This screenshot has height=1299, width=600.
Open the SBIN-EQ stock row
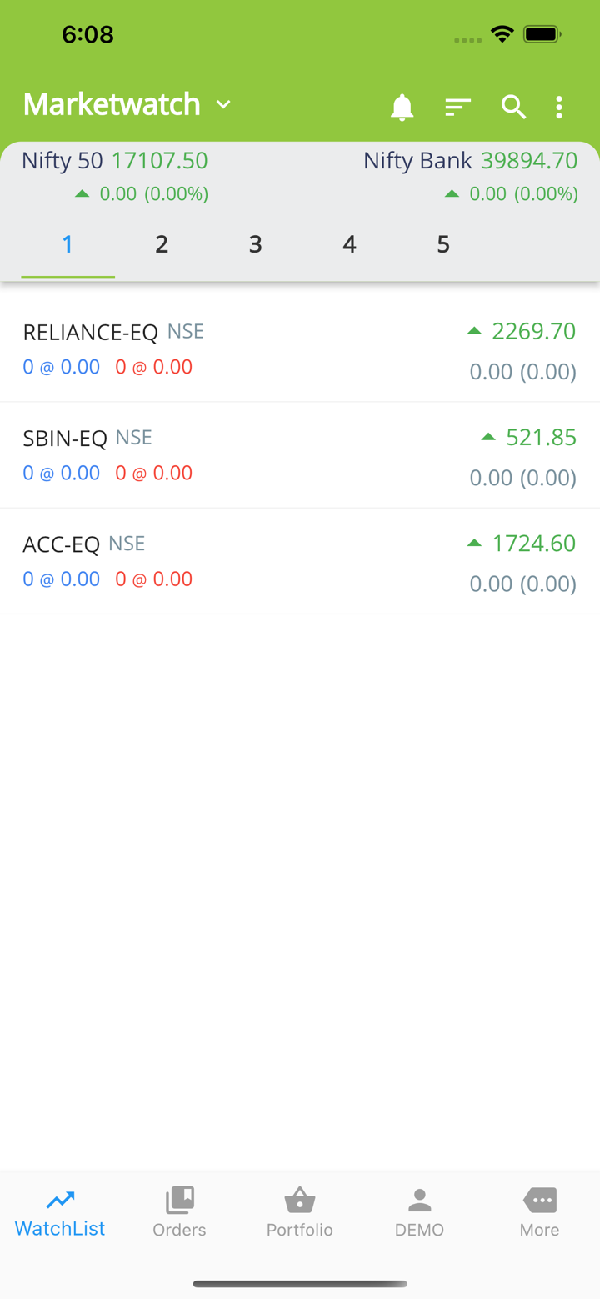click(300, 455)
